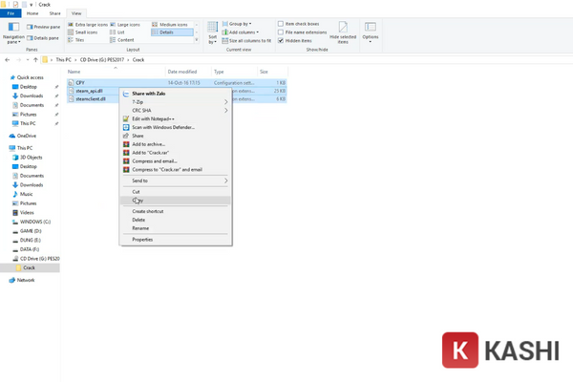The image size is (573, 382).
Task: Open the Add columns dropdown
Action: pyautogui.click(x=241, y=32)
